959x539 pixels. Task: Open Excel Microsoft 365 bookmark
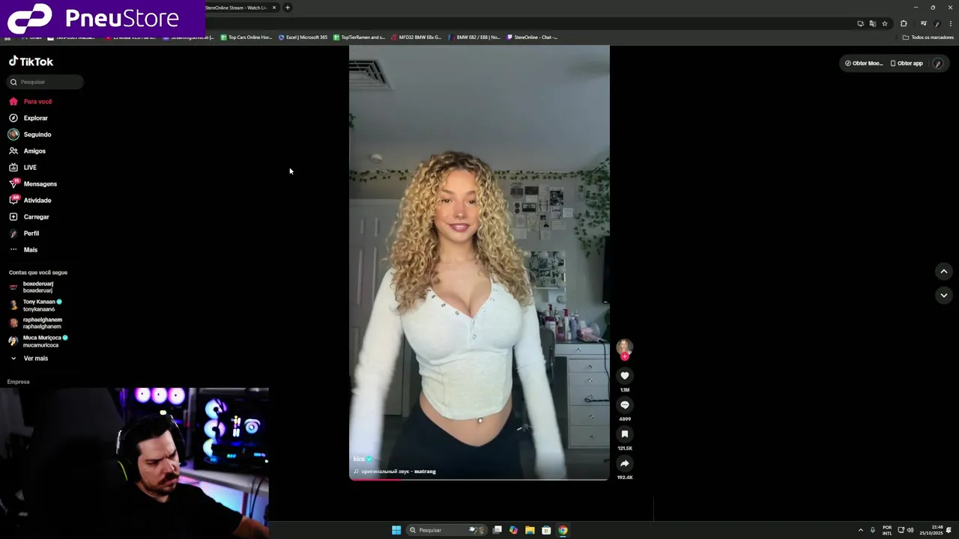click(x=303, y=37)
